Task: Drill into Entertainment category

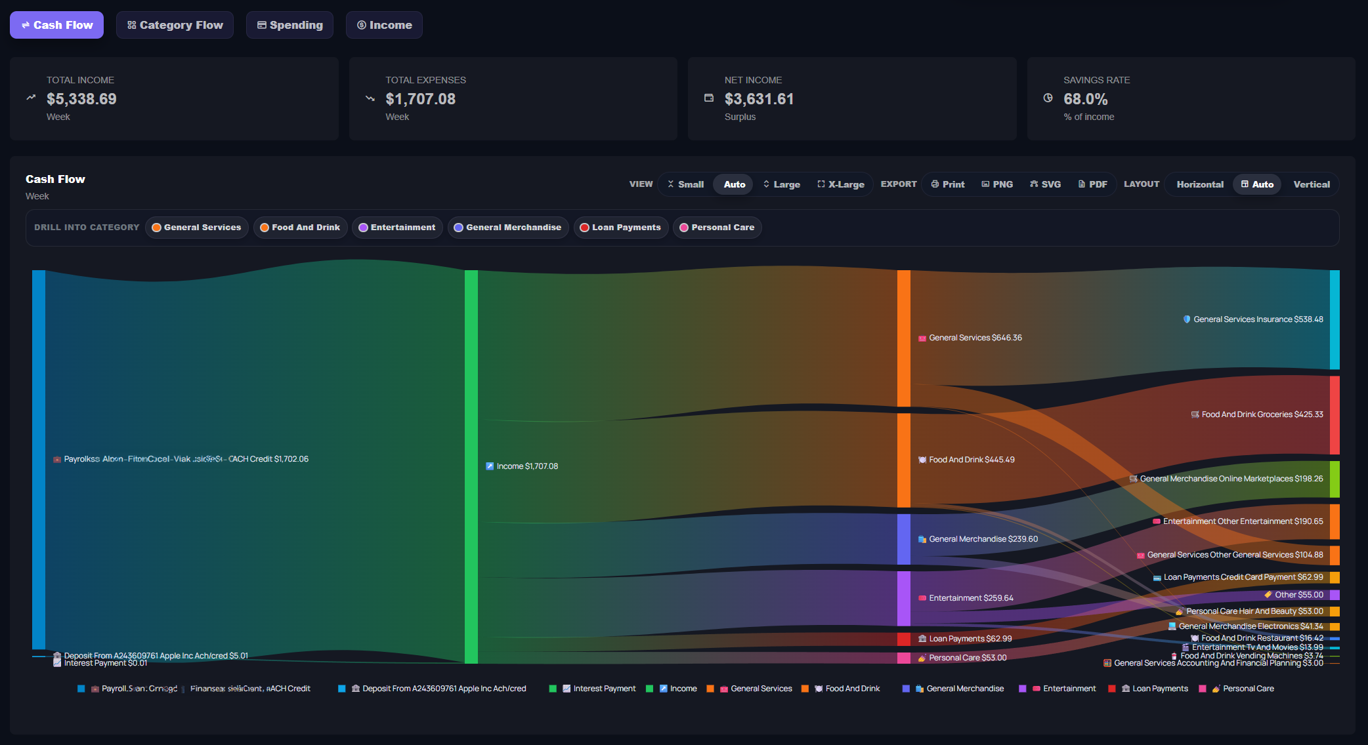Action: 397,228
